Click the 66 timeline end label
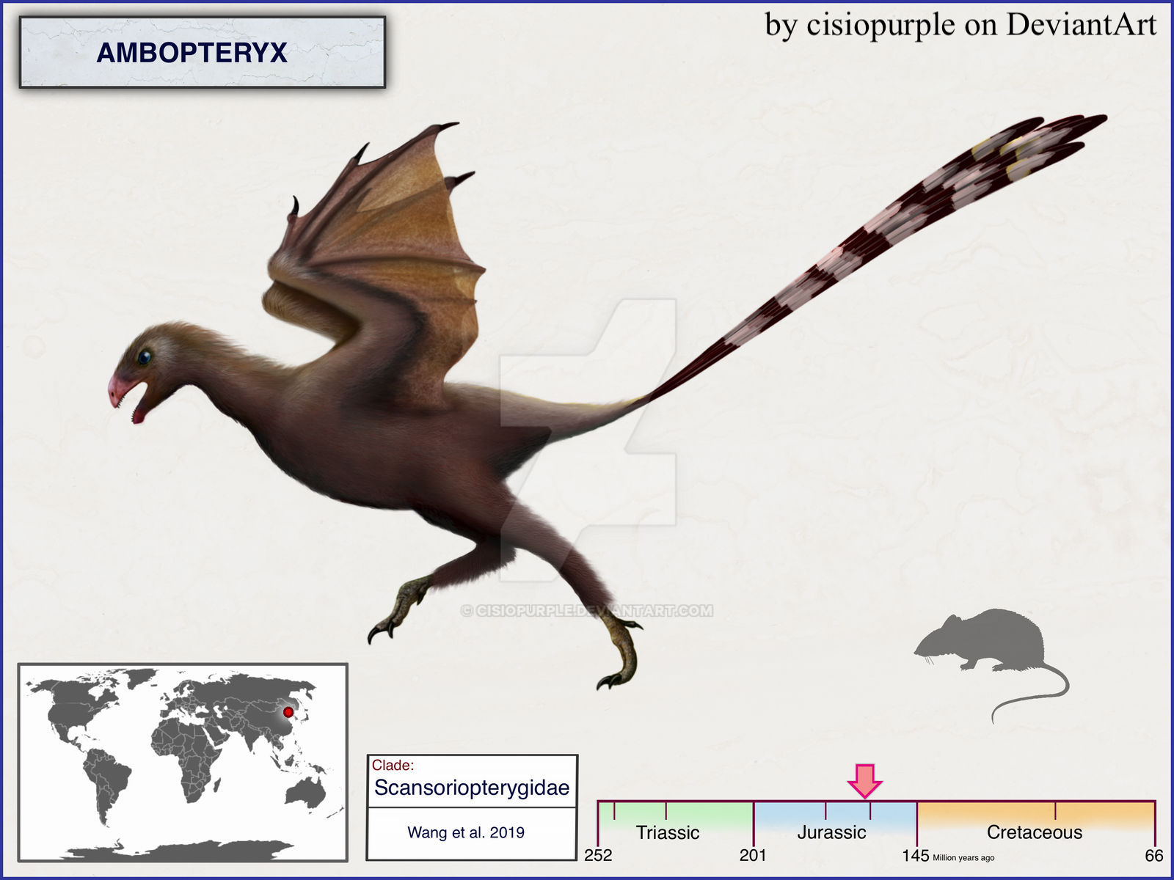The height and width of the screenshot is (880, 1174). 1153,855
